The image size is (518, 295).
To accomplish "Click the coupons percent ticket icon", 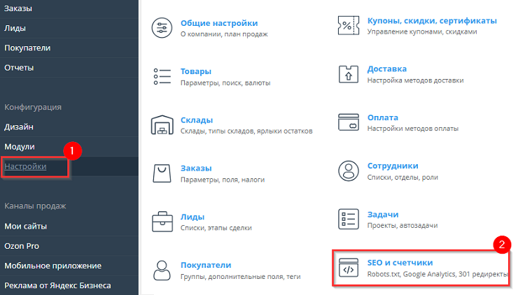I will coord(349,25).
